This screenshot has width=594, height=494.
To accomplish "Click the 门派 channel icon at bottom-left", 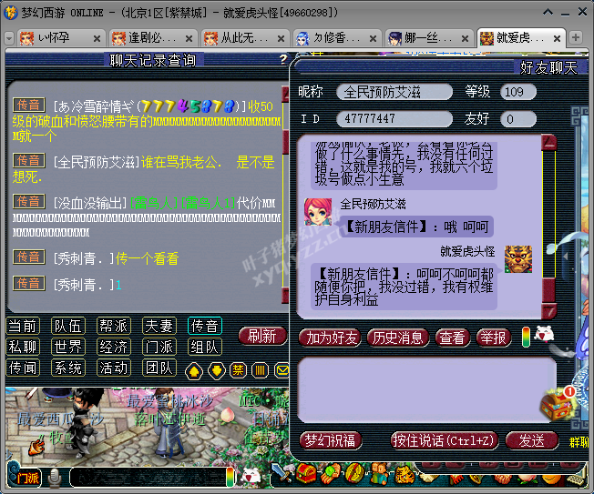I will 25,478.
